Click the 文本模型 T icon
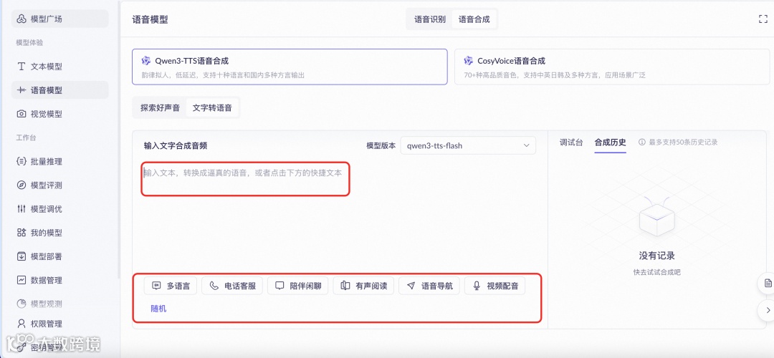774x358 pixels. click(21, 67)
